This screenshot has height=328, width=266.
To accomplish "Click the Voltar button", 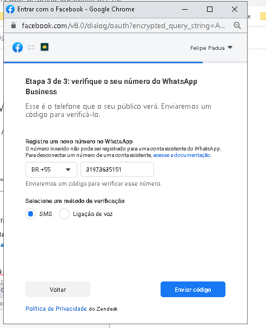I will point(58,290).
